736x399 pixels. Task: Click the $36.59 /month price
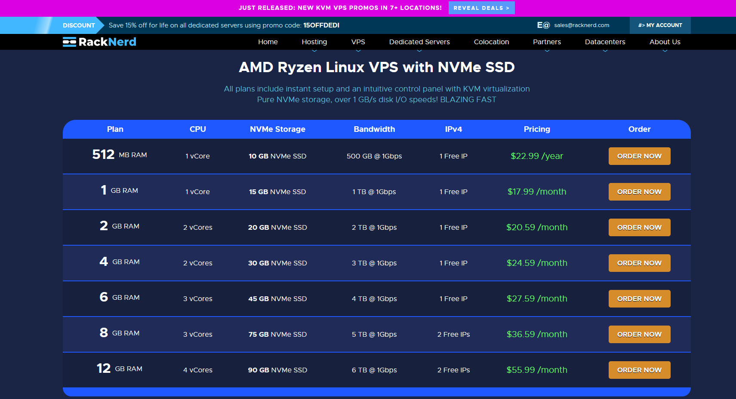[537, 334]
